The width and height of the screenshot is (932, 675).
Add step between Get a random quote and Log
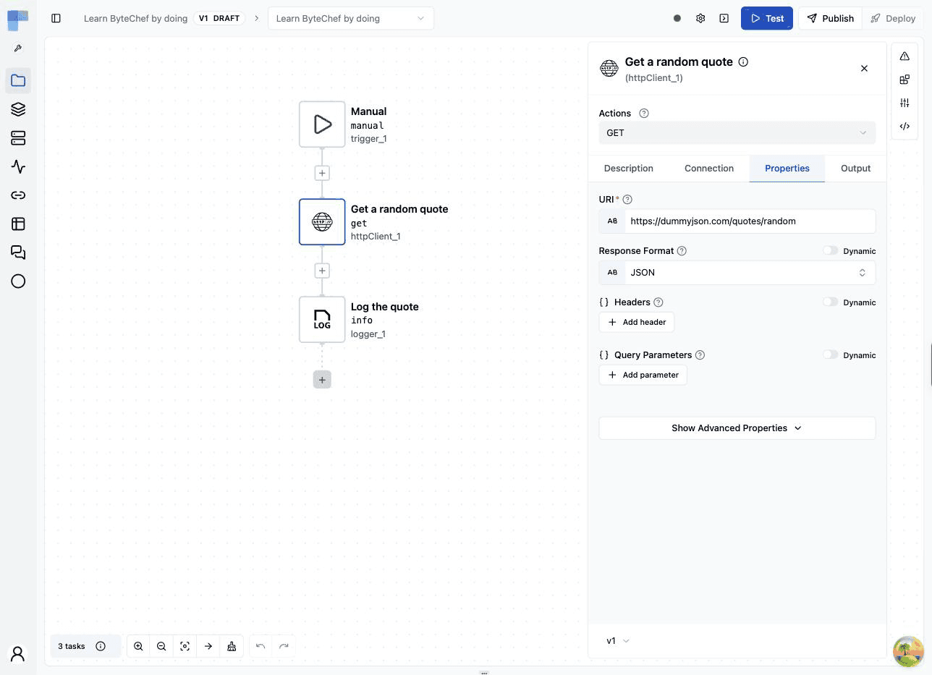[322, 271]
